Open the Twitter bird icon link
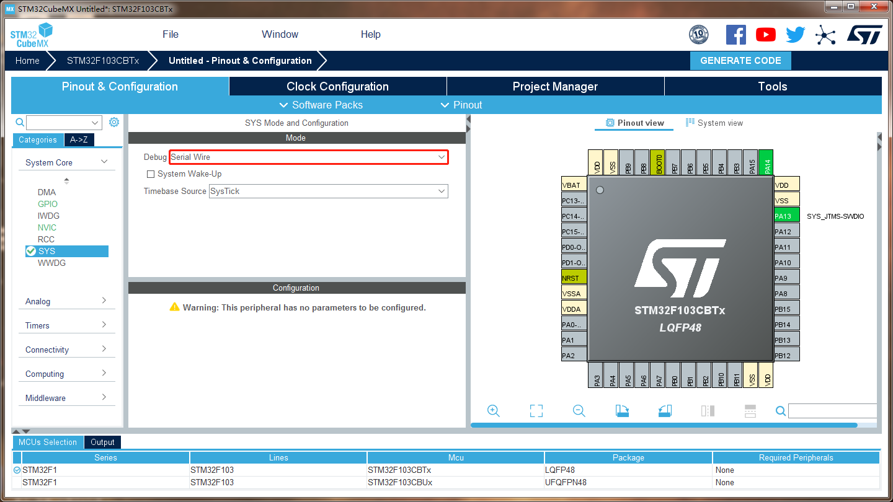This screenshot has height=502, width=893. (796, 35)
